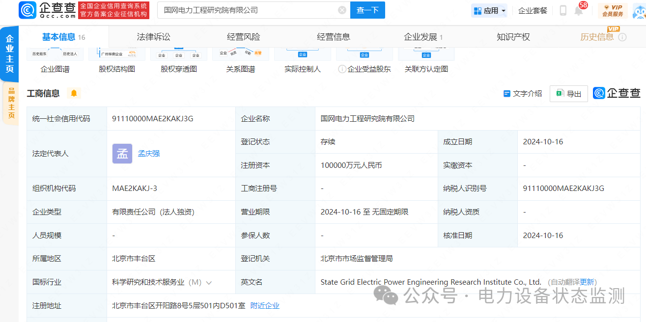646x322 pixels.
Task: Open the 股权穿透图 thumbnail
Action: [179, 61]
